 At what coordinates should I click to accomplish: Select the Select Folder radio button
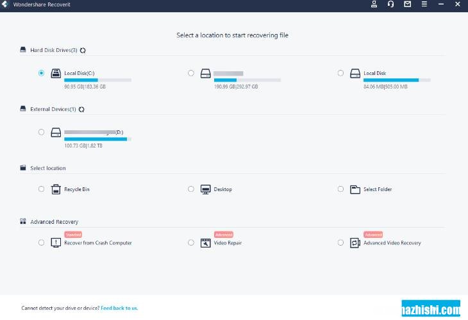click(340, 189)
